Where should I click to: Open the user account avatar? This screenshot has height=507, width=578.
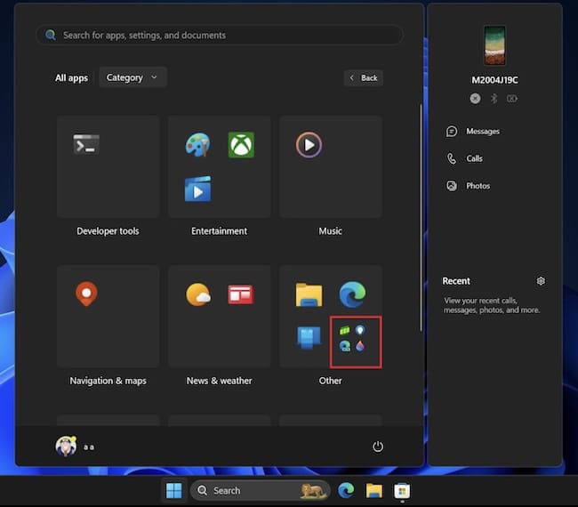(x=66, y=447)
